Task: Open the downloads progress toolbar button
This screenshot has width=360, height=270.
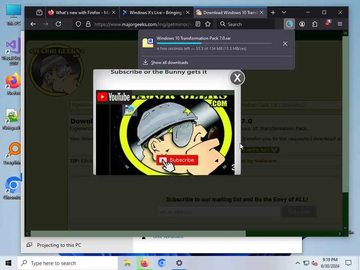Action: tap(289, 24)
